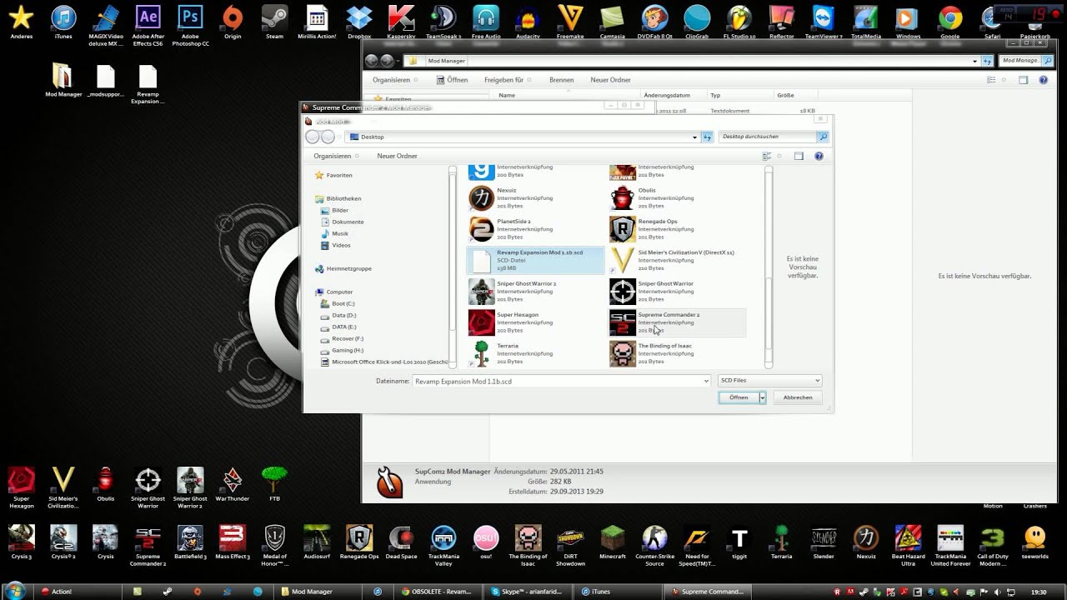Open the Windows Start button
1067x600 pixels.
pyautogui.click(x=15, y=591)
